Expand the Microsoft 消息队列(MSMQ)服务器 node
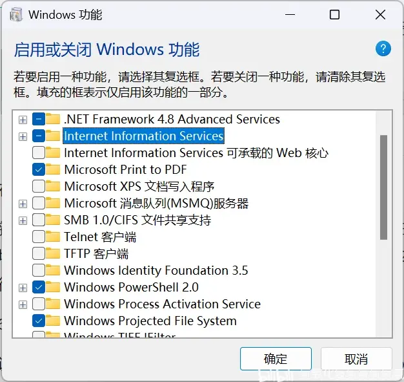This screenshot has height=382, width=404. (23, 204)
